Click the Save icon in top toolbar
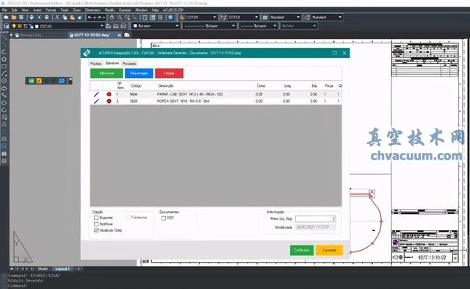The height and width of the screenshot is (289, 470). pos(21,18)
